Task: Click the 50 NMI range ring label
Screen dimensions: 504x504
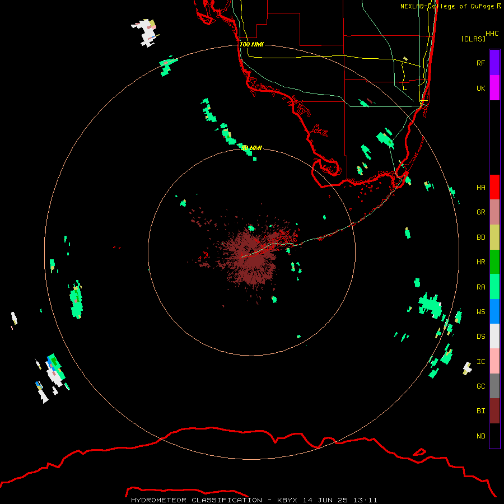Action: click(251, 148)
